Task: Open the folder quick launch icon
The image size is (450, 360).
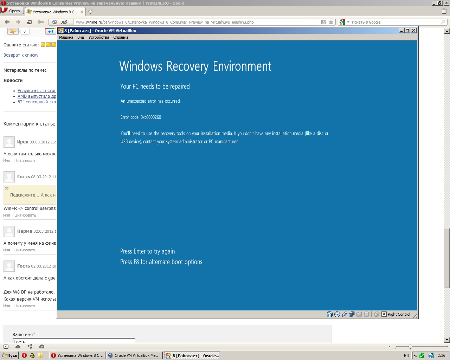Action: [x=40, y=355]
